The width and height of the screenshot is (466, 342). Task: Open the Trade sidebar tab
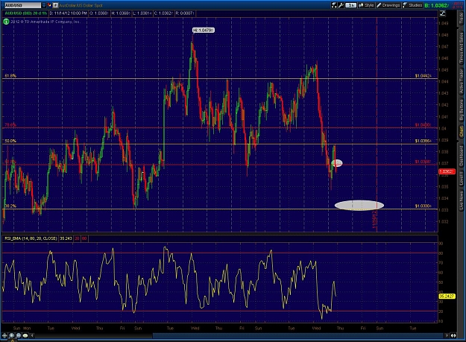tap(461, 18)
